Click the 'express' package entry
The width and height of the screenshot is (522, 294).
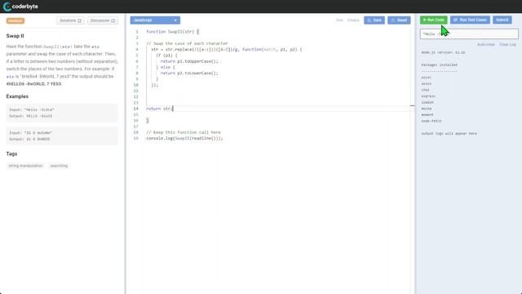click(428, 96)
